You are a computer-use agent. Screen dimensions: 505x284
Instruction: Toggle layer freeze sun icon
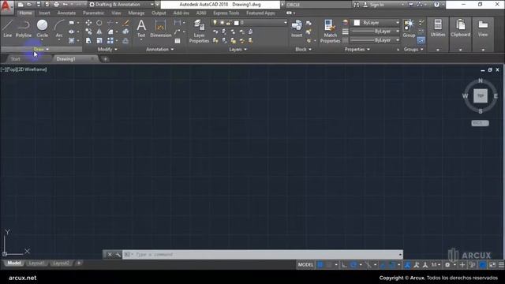(222, 23)
